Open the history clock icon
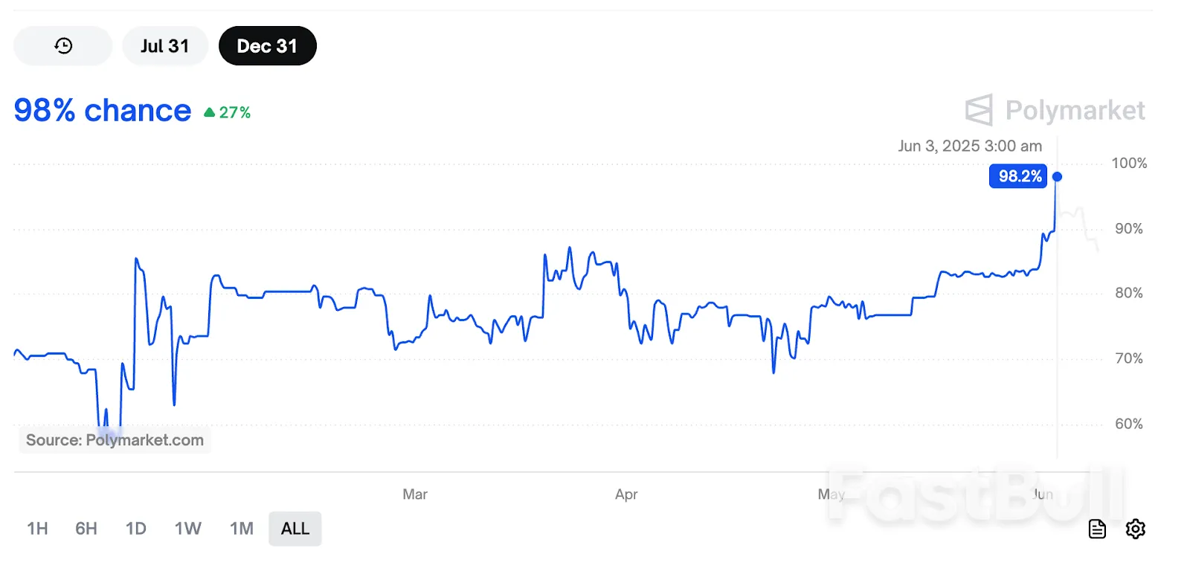Image resolution: width=1190 pixels, height=574 pixels. point(62,45)
